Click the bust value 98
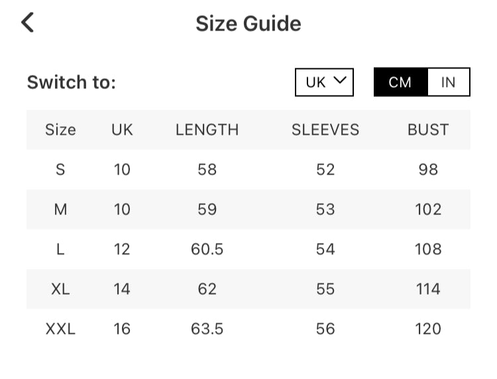 428,169
